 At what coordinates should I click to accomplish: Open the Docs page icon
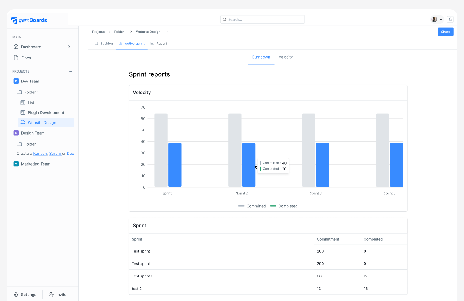click(x=16, y=58)
